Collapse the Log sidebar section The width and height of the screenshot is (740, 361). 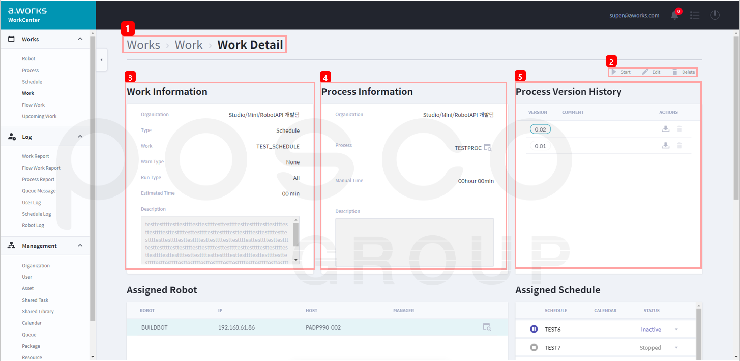80,137
